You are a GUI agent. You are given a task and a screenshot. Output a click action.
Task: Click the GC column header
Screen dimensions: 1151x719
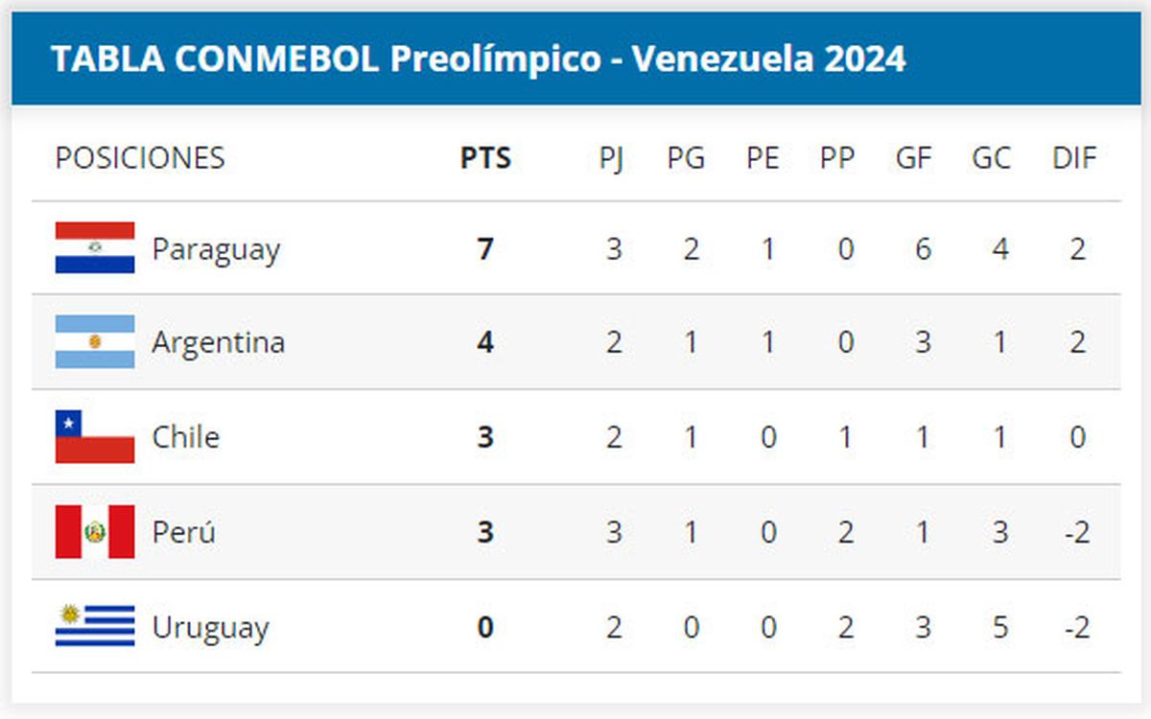991,158
